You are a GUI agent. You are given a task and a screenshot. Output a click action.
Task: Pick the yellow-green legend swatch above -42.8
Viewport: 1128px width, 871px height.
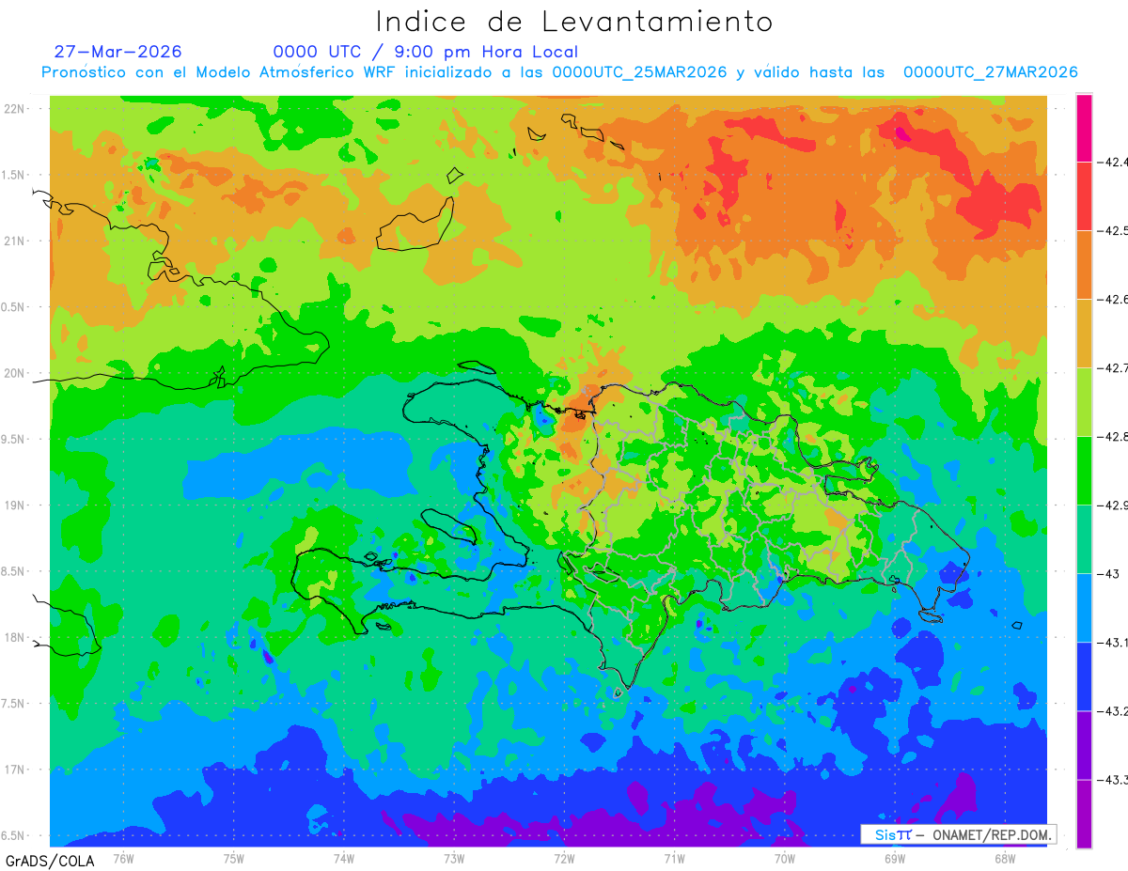pyautogui.click(x=1084, y=401)
